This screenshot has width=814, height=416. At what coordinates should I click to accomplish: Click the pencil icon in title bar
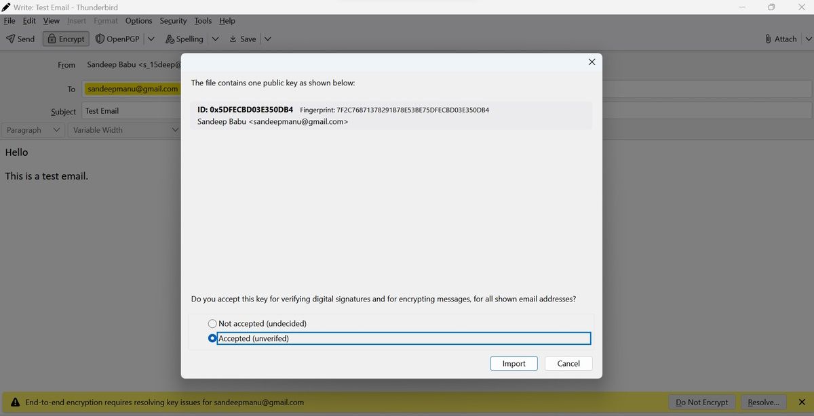click(x=5, y=6)
